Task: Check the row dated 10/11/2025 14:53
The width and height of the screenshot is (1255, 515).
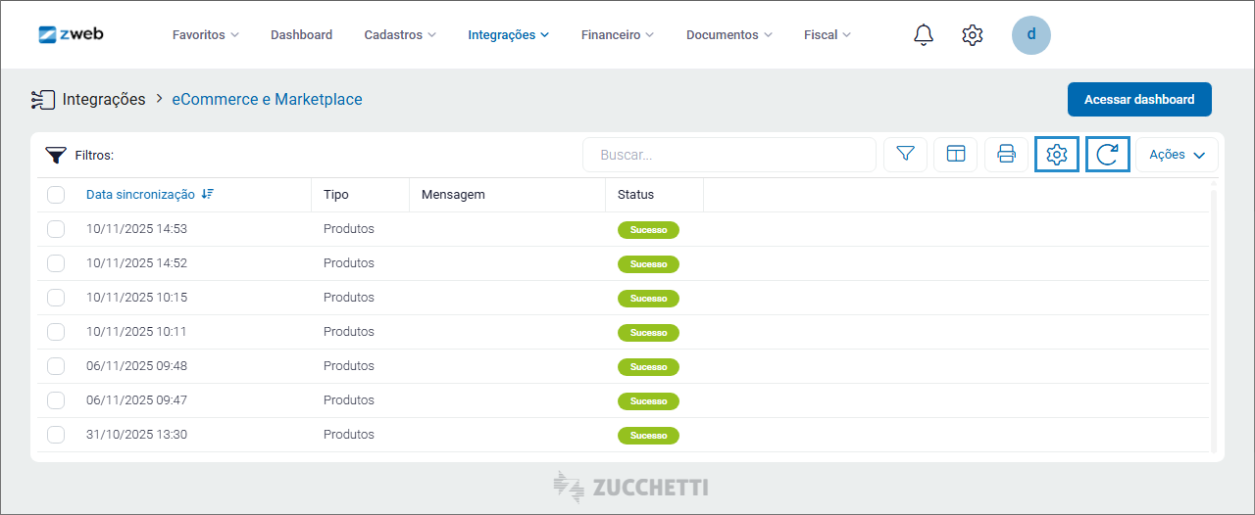Action: tap(56, 229)
